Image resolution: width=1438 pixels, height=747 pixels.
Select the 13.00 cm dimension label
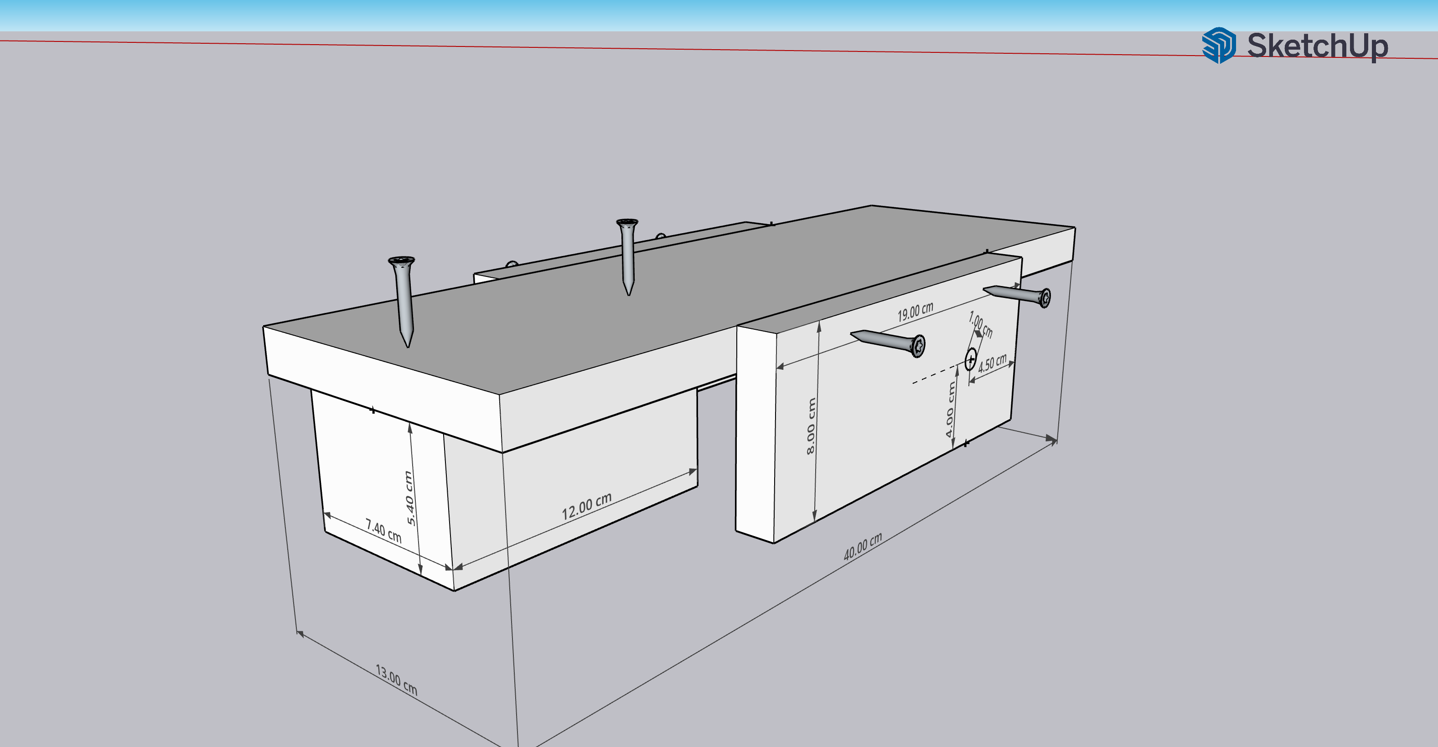click(396, 680)
